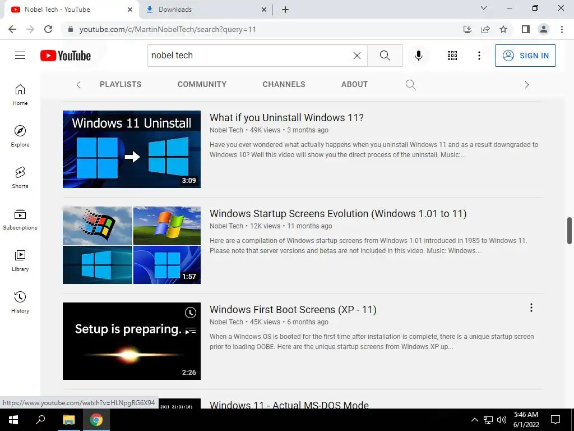Open video What if you Uninstall Windows 11?
This screenshot has height=431, width=574.
point(286,118)
